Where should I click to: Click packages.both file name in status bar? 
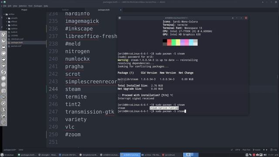pyautogui.click(x=10, y=150)
